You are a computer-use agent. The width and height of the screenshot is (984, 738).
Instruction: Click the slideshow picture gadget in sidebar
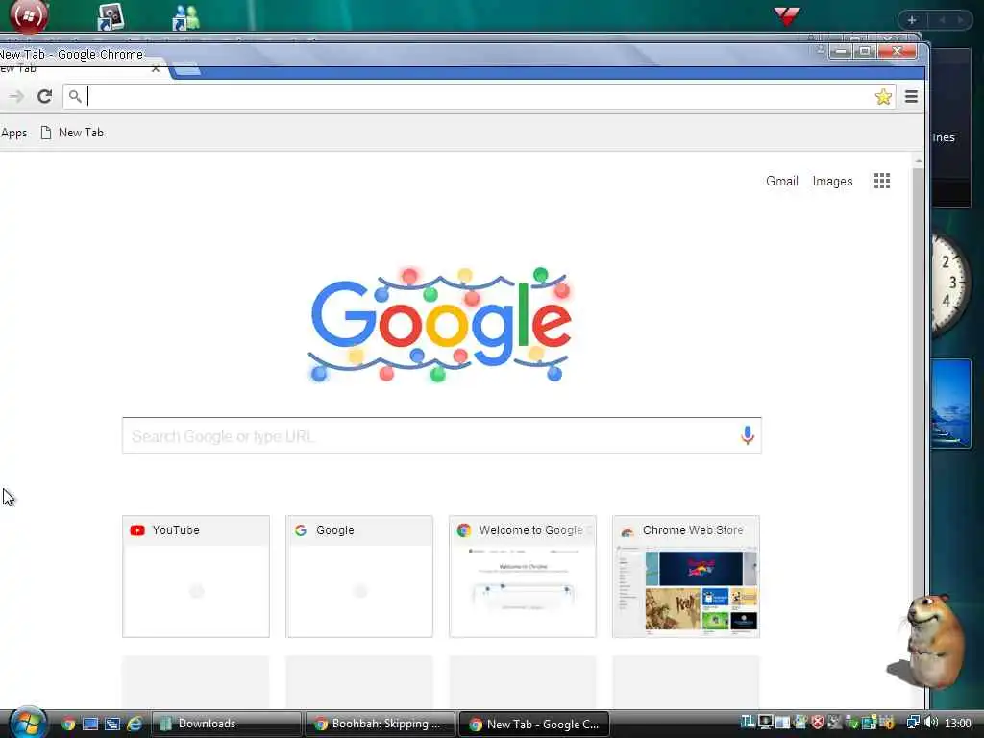coord(950,404)
